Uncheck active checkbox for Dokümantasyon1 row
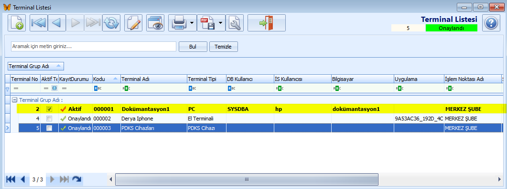The width and height of the screenshot is (507, 189). 49,109
